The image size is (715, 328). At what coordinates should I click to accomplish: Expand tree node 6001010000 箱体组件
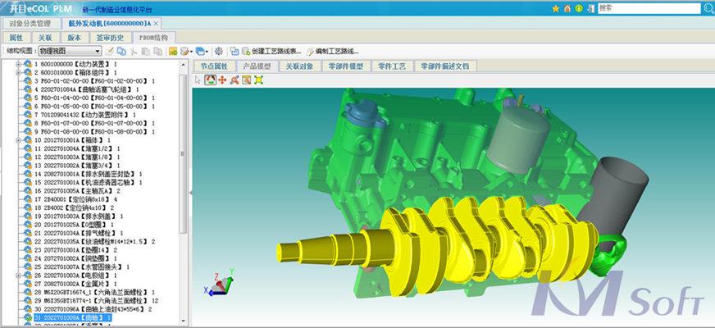pos(18,72)
